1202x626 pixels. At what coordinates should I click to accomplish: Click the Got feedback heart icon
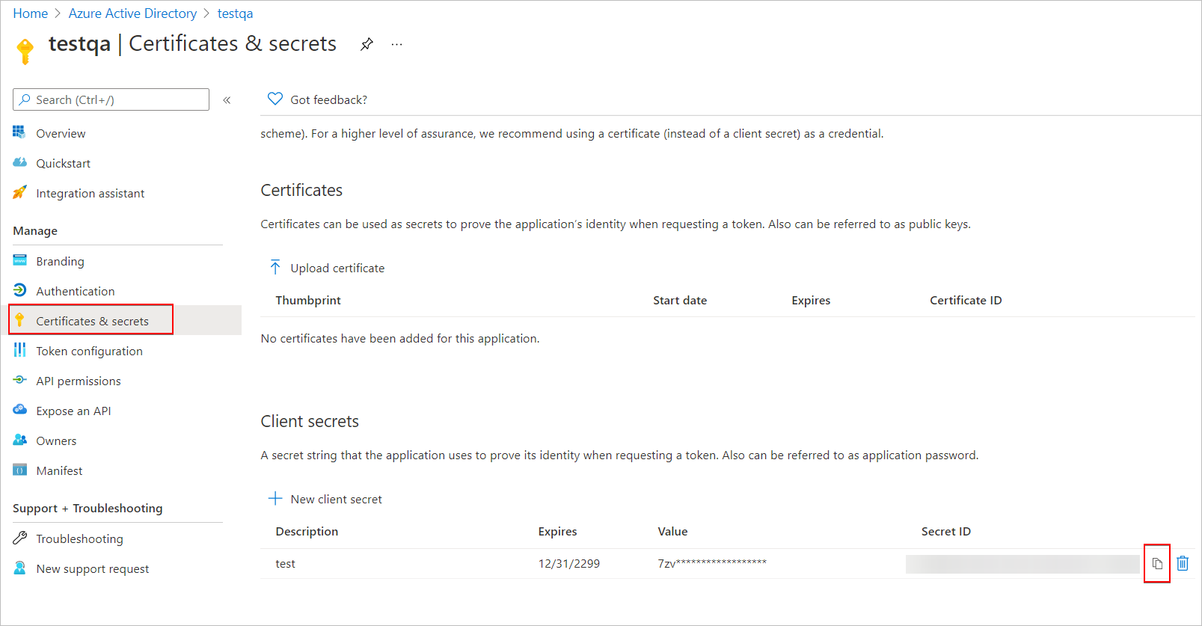[275, 99]
